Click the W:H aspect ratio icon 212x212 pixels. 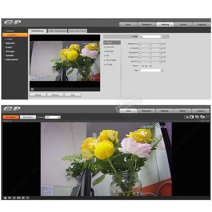[x=19, y=198]
